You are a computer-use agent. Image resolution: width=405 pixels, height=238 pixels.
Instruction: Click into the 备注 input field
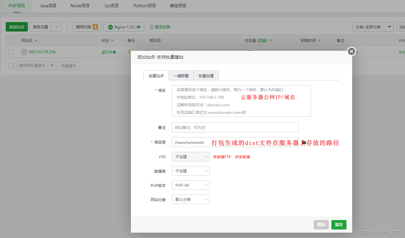coord(235,127)
